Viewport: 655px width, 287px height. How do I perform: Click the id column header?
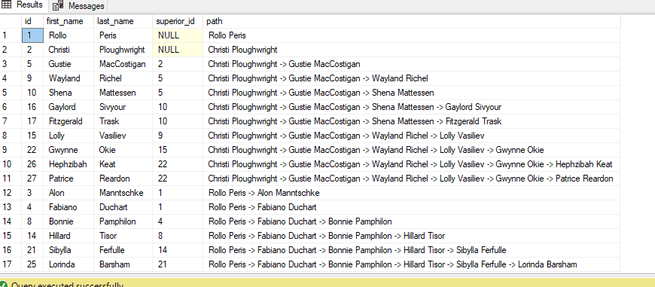32,21
